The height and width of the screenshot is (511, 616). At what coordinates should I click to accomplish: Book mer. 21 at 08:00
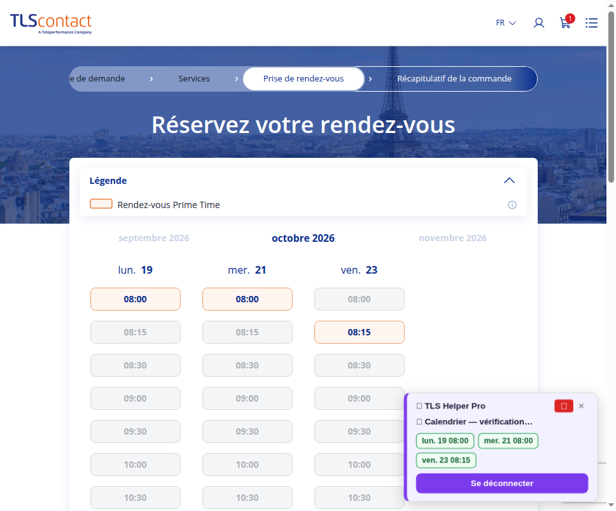[x=248, y=299]
